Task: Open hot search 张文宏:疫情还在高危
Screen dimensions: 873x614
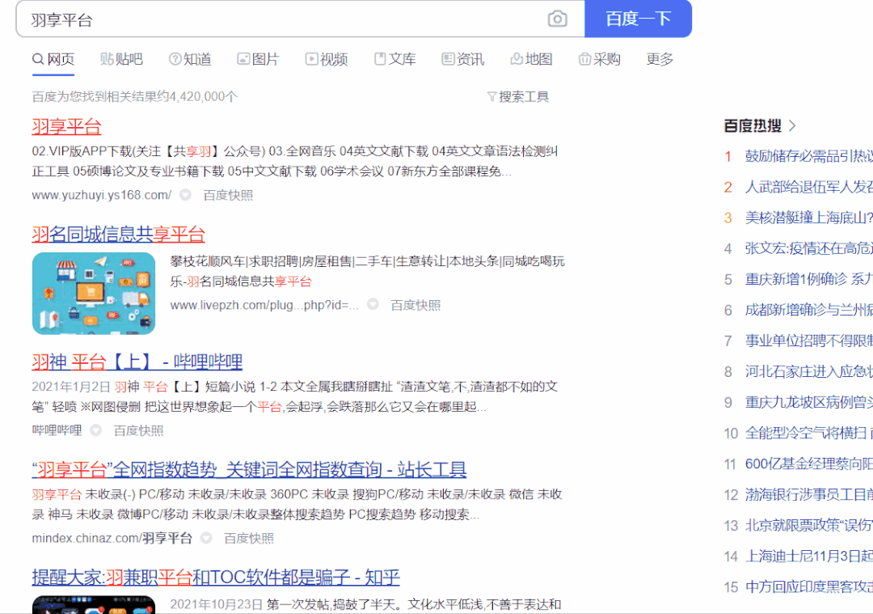Action: click(x=809, y=248)
